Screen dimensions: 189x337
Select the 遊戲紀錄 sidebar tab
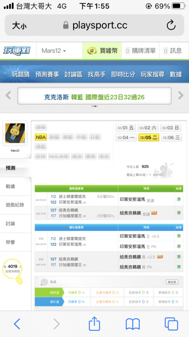(15, 205)
